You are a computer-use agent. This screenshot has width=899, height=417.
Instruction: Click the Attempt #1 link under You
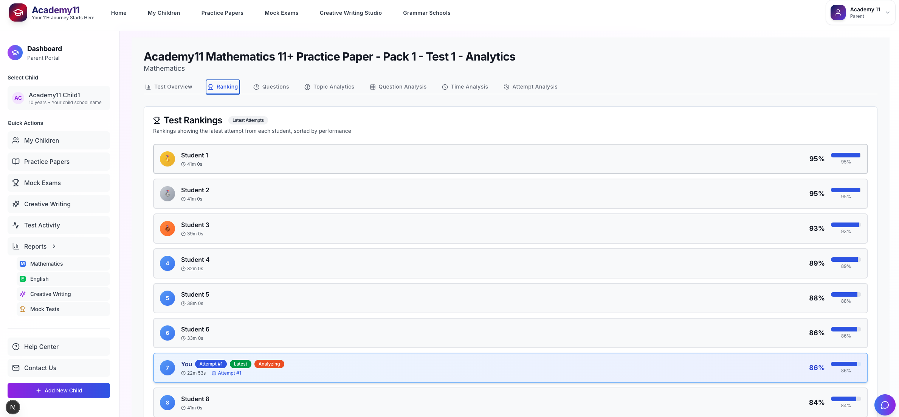tap(229, 373)
